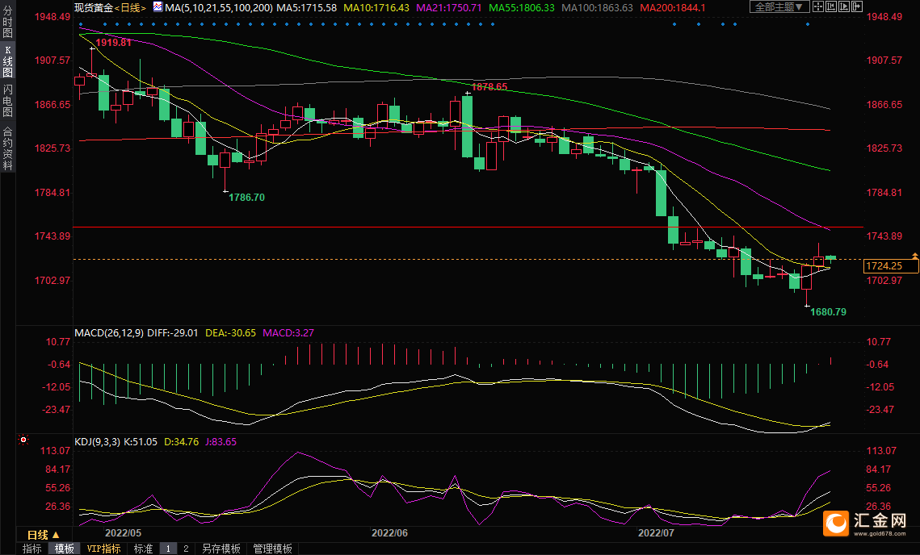Toggle template number 2

186,549
